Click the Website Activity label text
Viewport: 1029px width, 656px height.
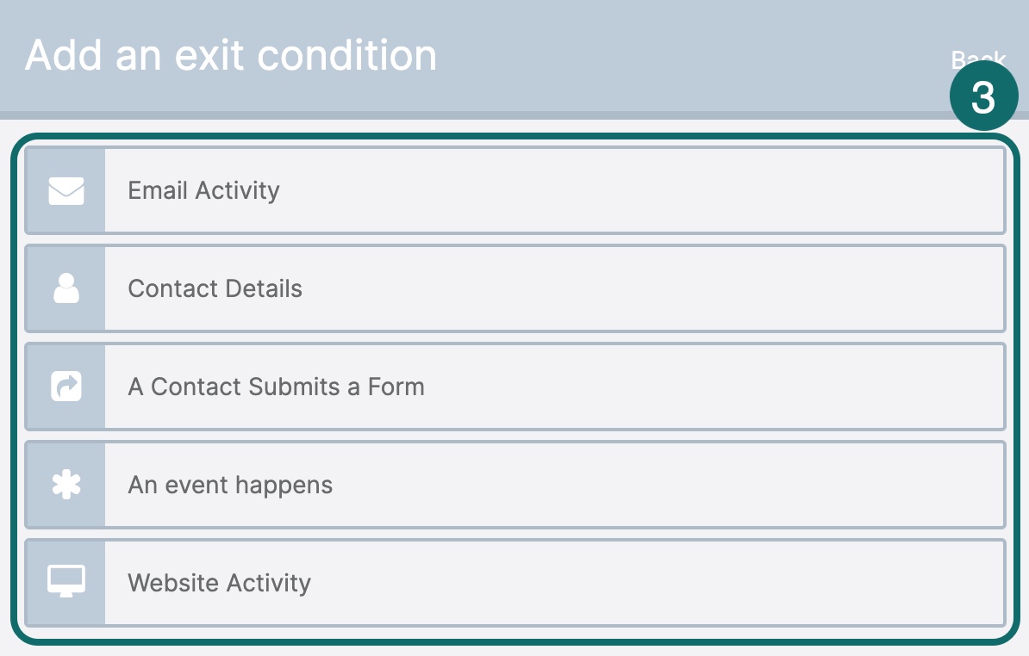(x=219, y=583)
